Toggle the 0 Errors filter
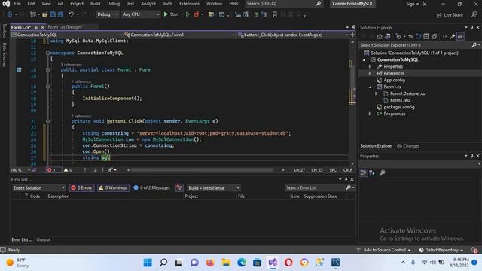The image size is (482, 271). click(x=82, y=187)
